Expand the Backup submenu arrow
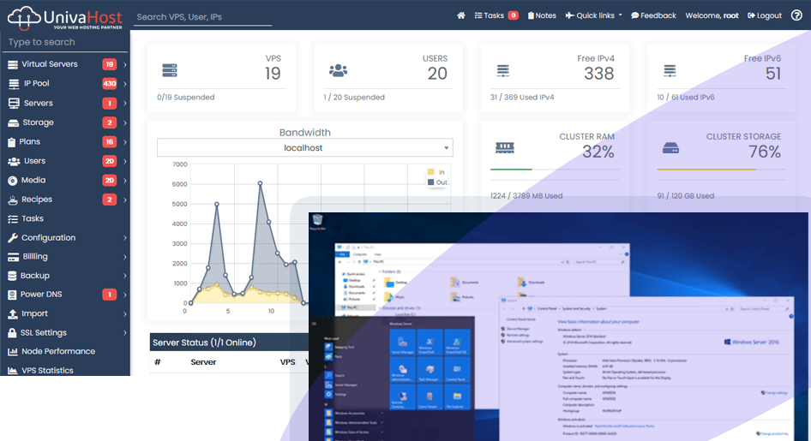Screen dimensions: 811x441 pyautogui.click(x=125, y=277)
